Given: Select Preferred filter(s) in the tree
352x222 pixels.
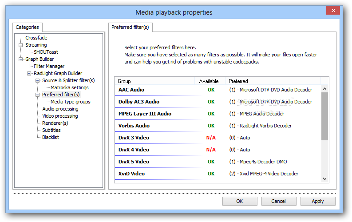Looking at the screenshot, I should (x=61, y=95).
